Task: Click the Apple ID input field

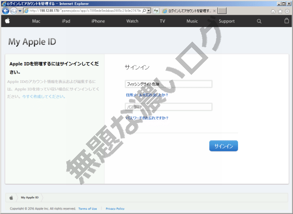Action: (168, 84)
